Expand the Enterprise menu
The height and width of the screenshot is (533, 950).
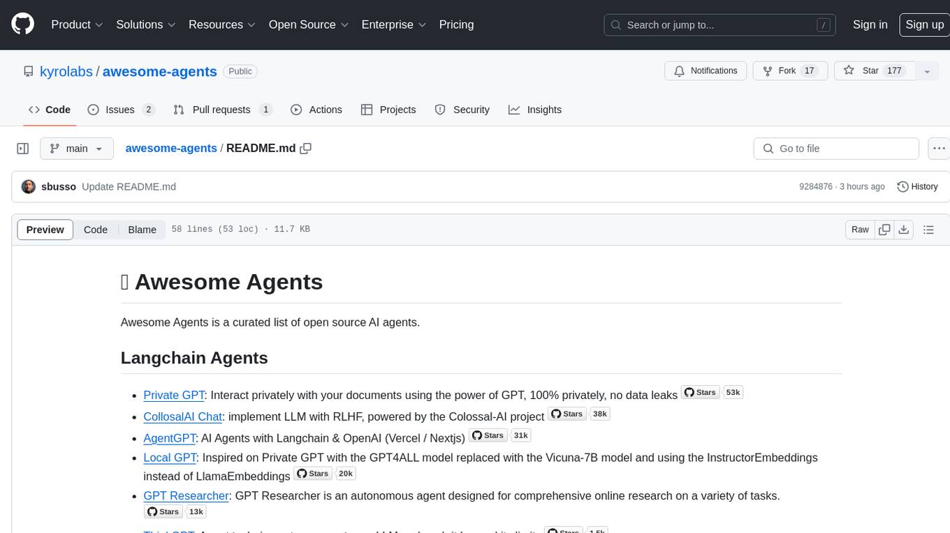393,24
